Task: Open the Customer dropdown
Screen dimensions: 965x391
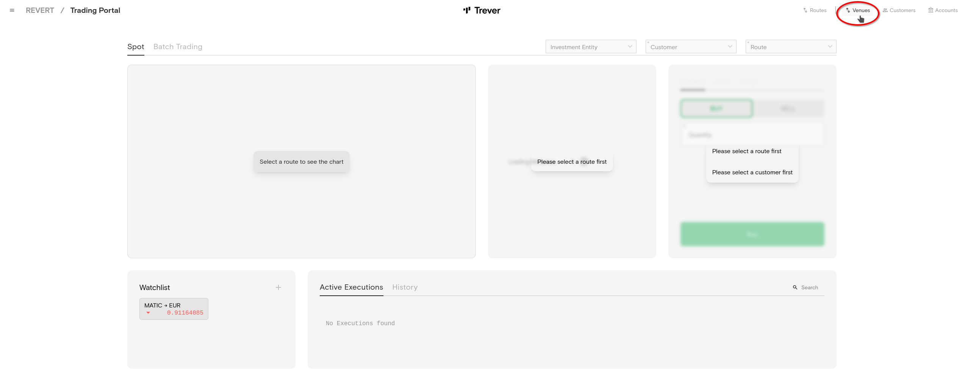Action: pyautogui.click(x=691, y=47)
